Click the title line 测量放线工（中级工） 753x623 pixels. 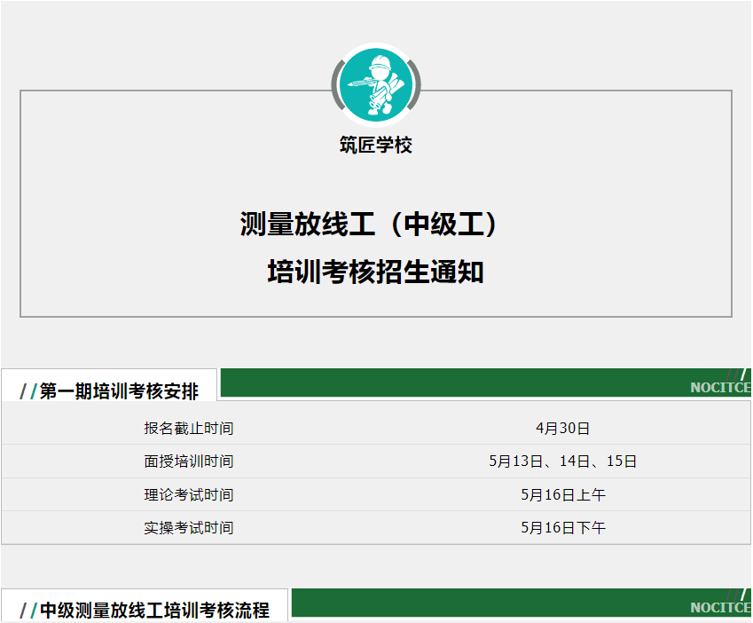[x=376, y=224]
